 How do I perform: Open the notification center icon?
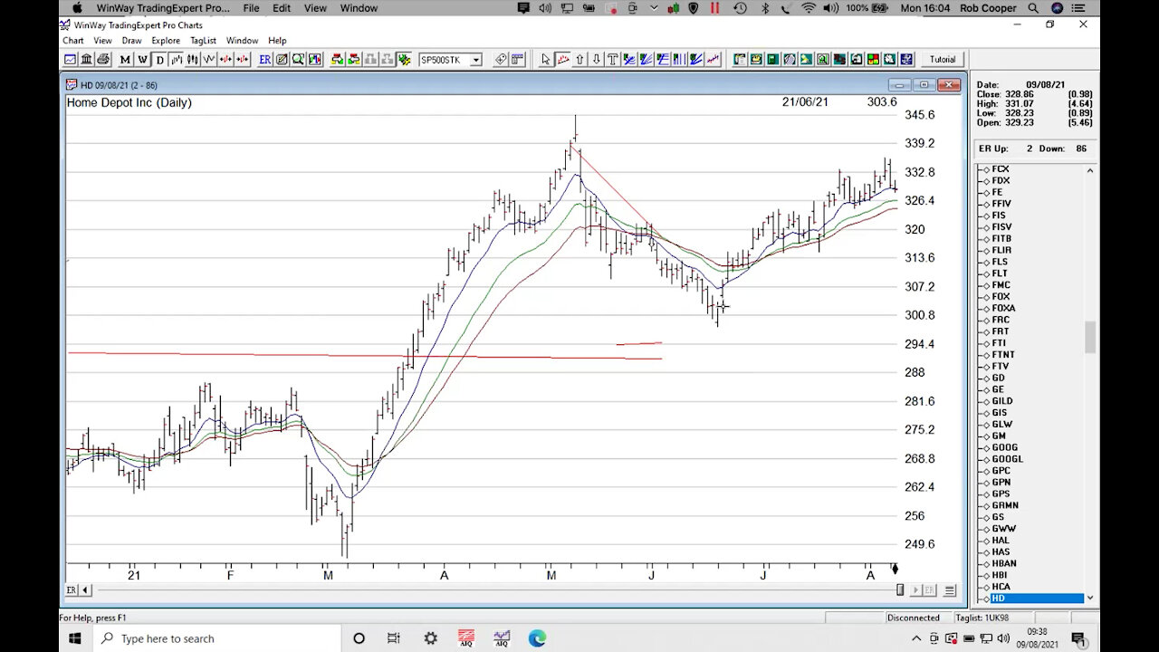click(x=1079, y=638)
